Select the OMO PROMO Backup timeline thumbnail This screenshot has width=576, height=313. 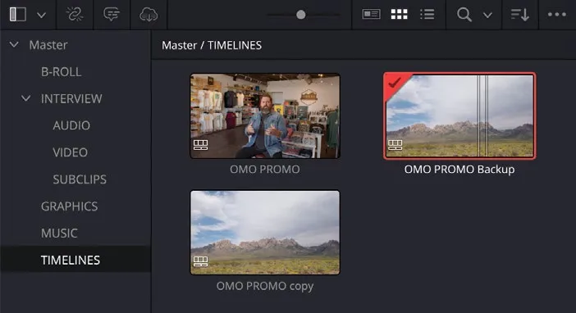tap(459, 116)
